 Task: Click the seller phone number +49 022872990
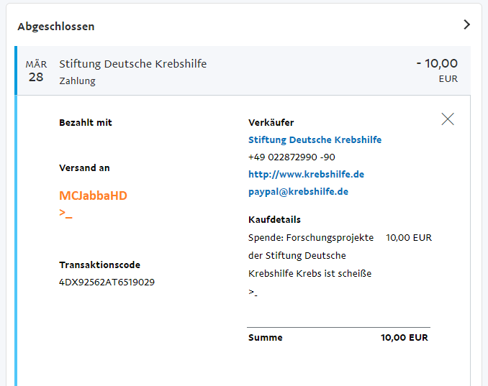[292, 157]
